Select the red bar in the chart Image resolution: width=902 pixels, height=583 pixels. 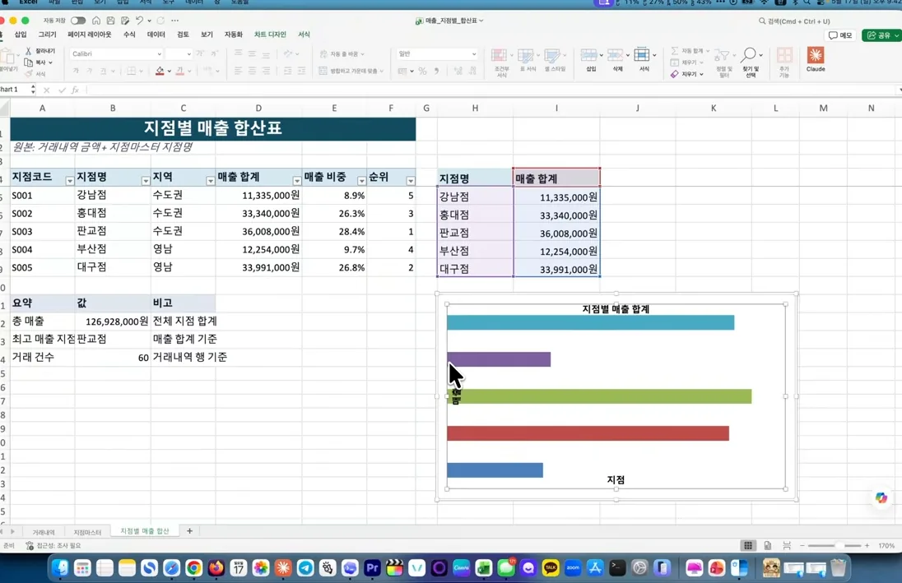(588, 433)
